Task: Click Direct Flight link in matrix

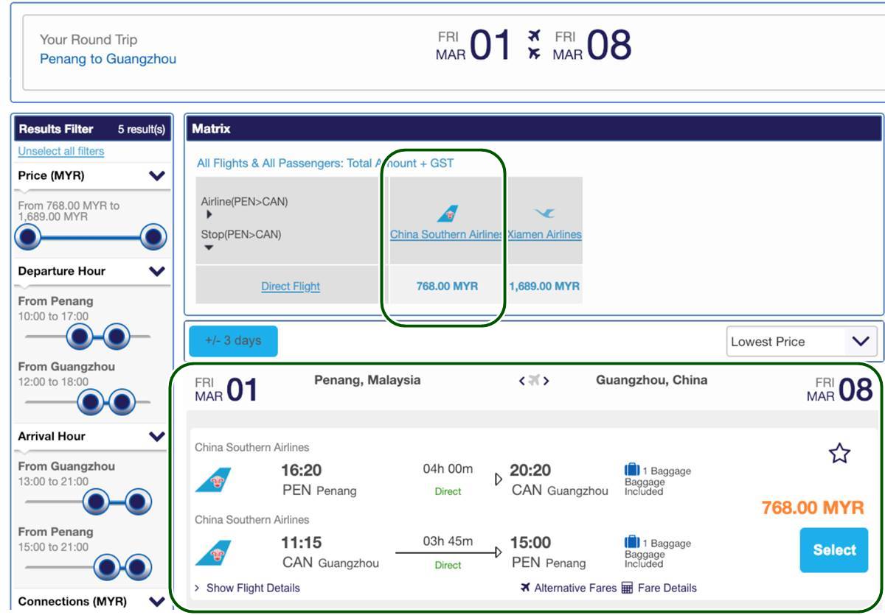Action: tap(291, 287)
